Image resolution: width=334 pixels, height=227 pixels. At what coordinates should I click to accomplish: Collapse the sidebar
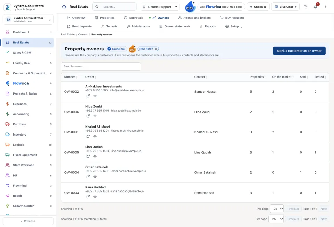28,221
